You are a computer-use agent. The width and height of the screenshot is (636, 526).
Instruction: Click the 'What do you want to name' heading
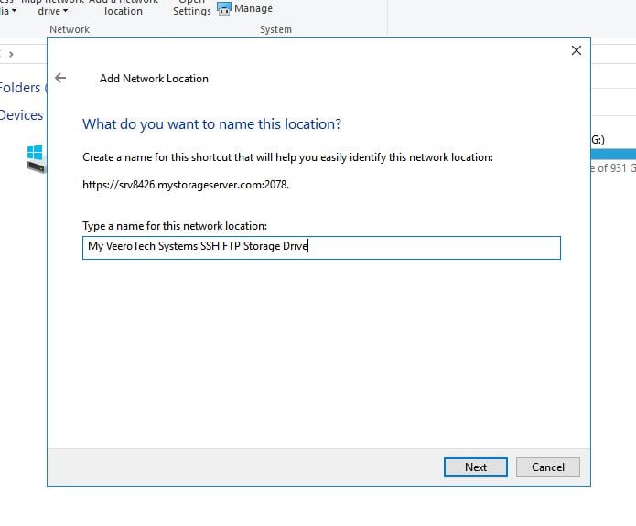coord(211,124)
